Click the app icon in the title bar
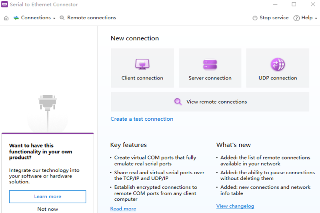Viewport: 320px width, 213px height. click(x=4, y=4)
